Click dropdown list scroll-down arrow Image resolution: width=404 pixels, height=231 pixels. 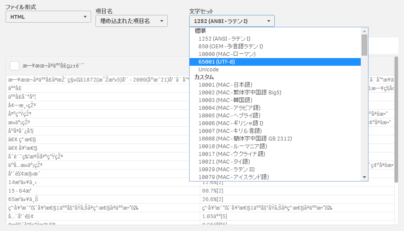365,177
